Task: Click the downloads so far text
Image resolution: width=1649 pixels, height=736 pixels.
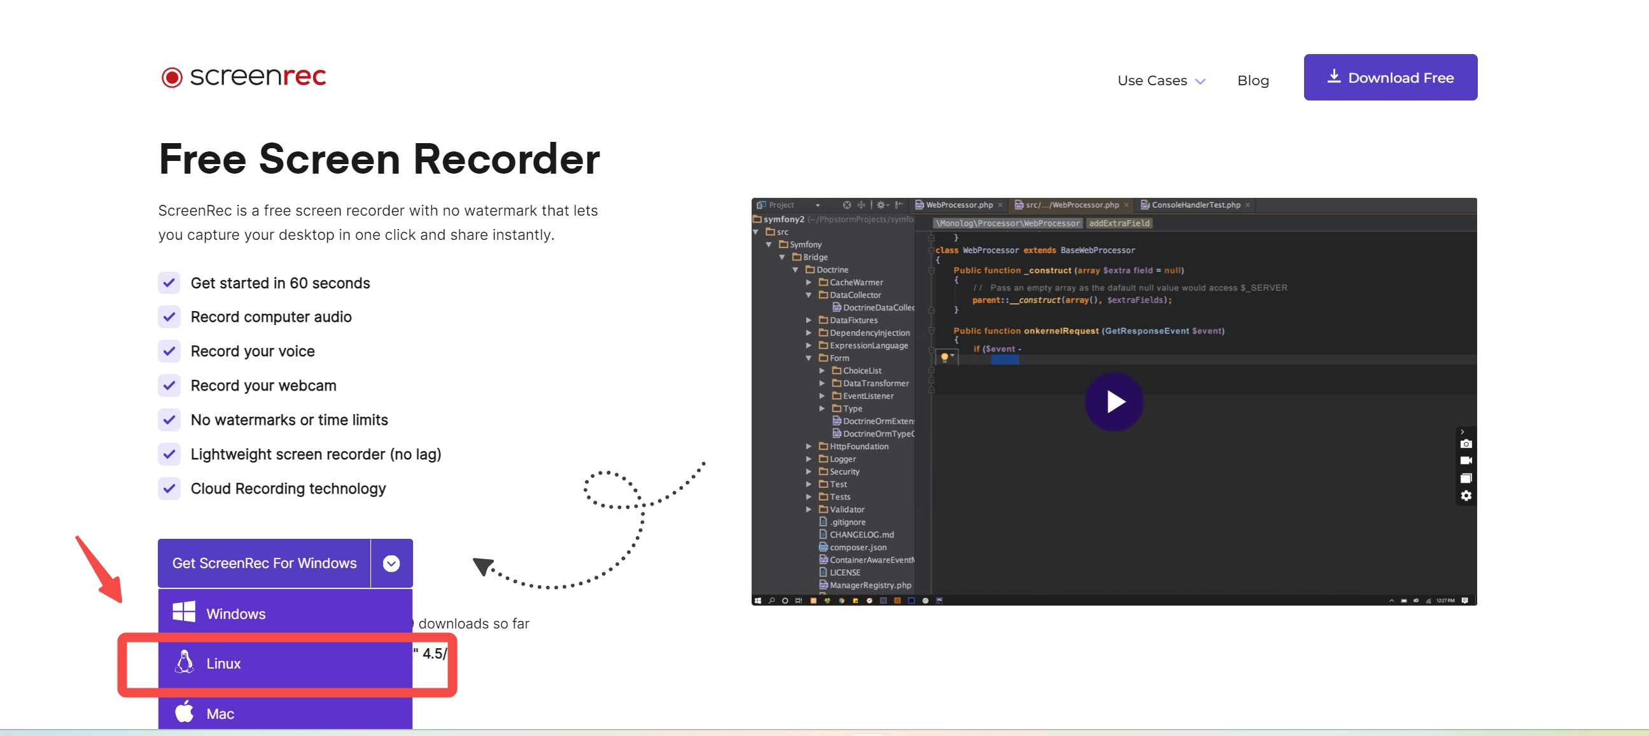Action: pos(474,623)
